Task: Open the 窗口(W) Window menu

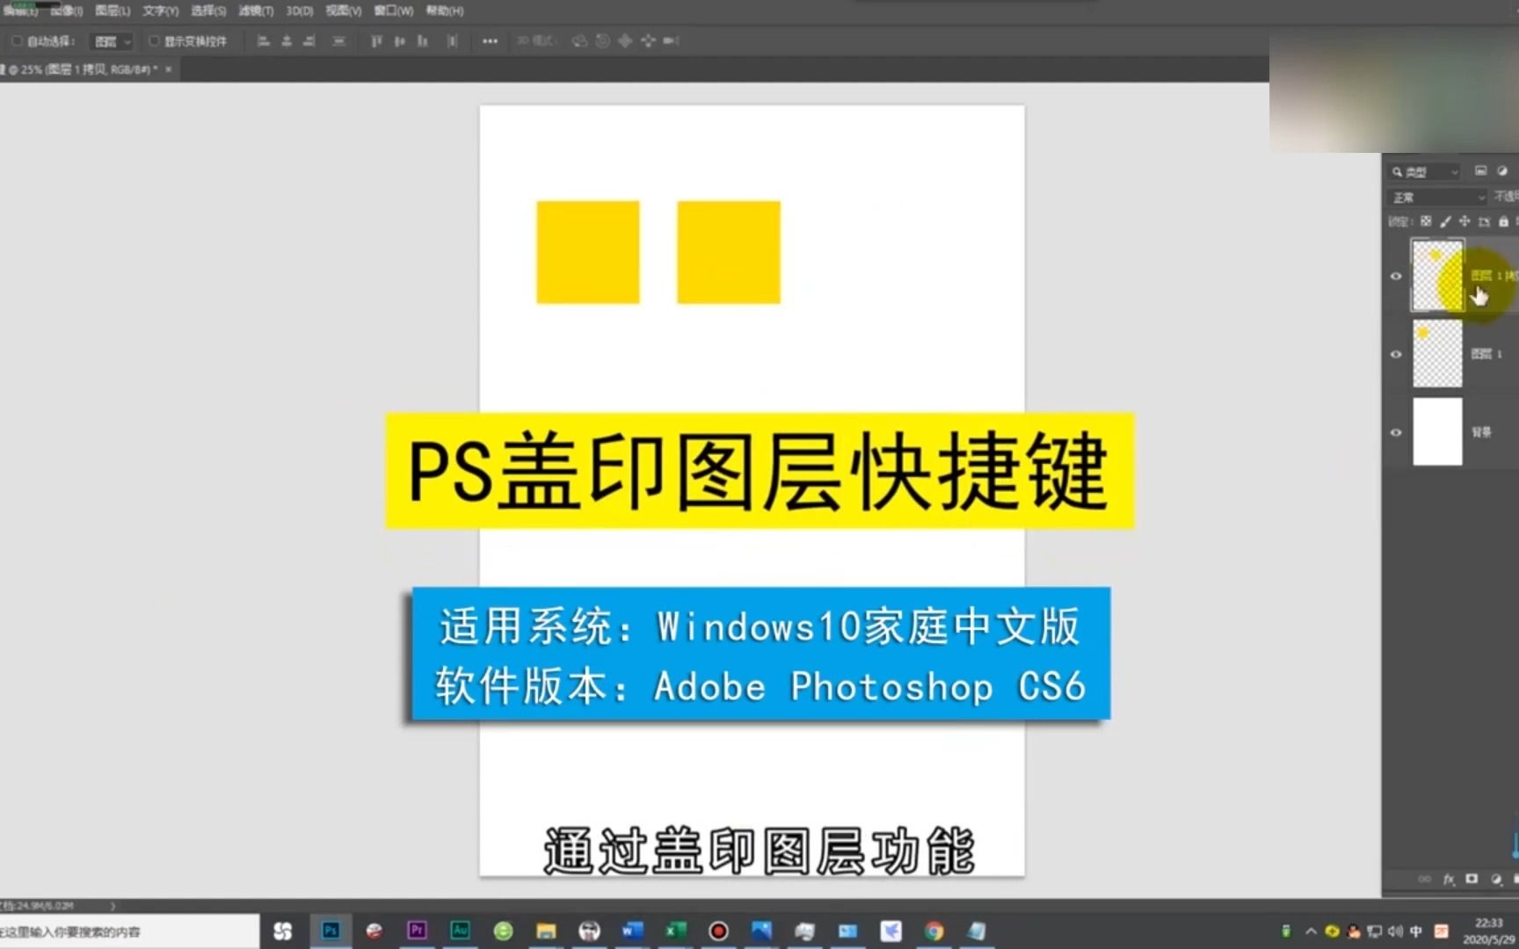Action: pos(393,11)
